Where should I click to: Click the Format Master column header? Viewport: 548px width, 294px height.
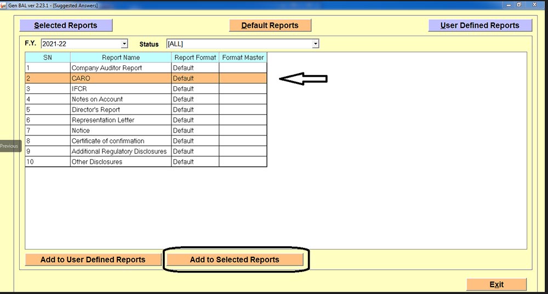pyautogui.click(x=243, y=58)
